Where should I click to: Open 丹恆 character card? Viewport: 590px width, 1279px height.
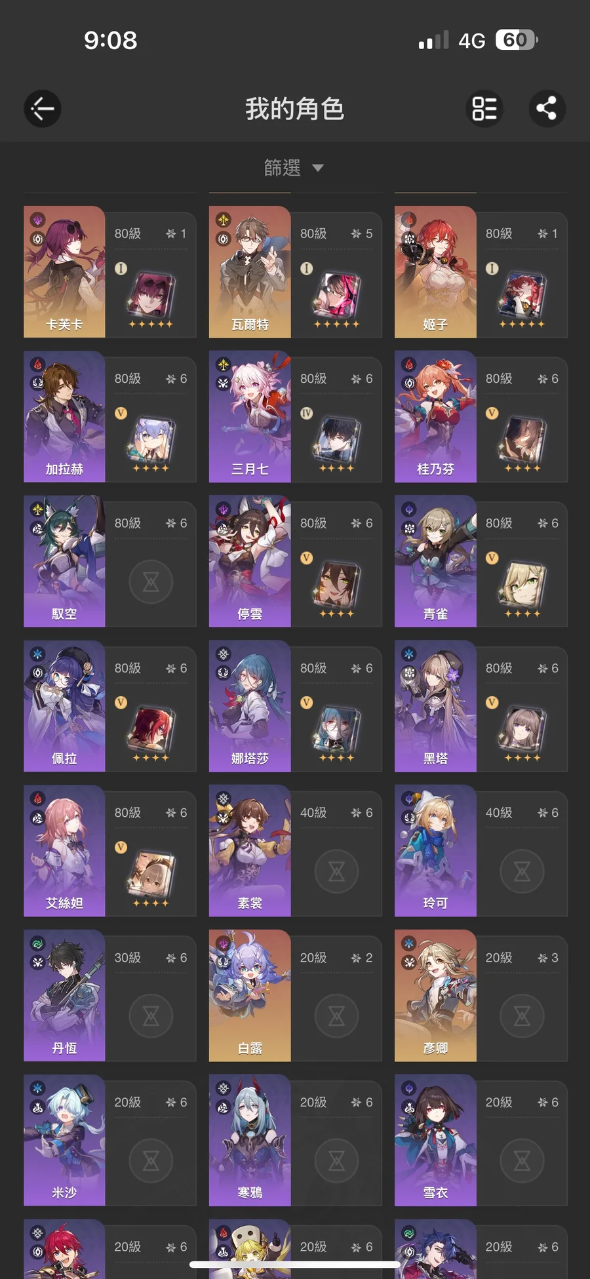click(x=110, y=996)
